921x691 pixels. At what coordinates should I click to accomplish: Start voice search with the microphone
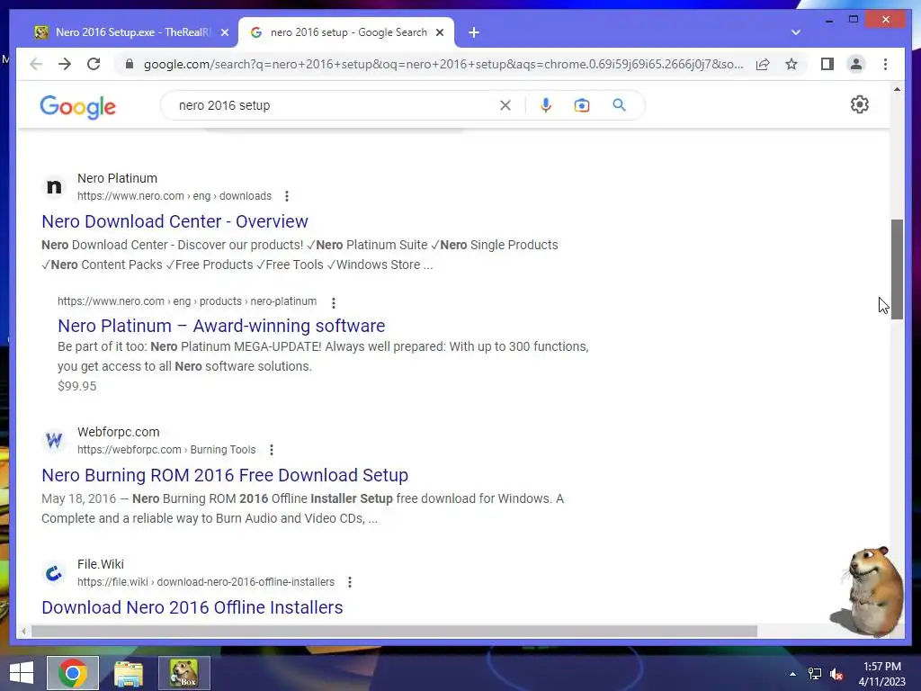546,105
